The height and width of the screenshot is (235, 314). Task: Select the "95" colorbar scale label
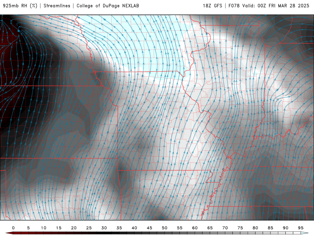pyautogui.click(x=301, y=228)
